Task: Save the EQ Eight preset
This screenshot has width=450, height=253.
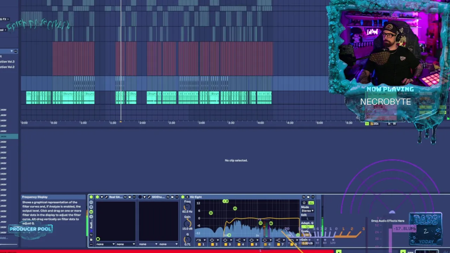Action: click(x=308, y=197)
